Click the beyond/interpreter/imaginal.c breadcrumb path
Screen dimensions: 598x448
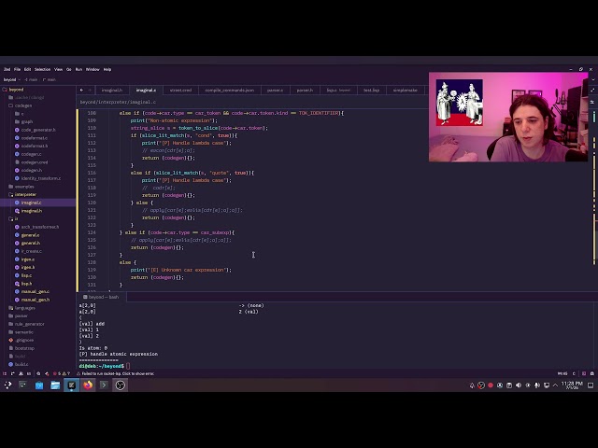click(x=118, y=102)
